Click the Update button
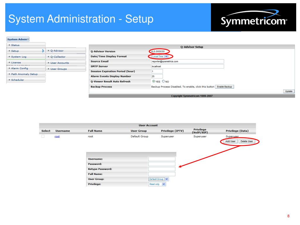 tap(289, 91)
